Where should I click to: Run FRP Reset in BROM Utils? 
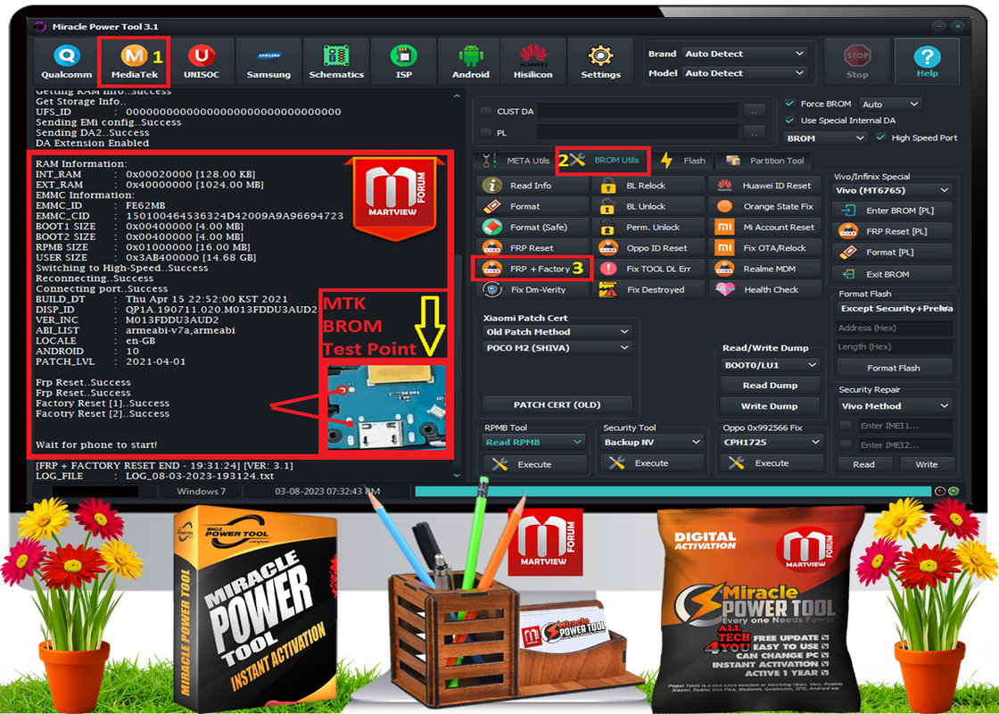[x=532, y=248]
